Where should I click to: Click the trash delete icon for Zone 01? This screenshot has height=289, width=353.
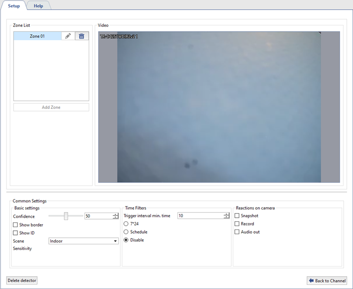coord(82,36)
